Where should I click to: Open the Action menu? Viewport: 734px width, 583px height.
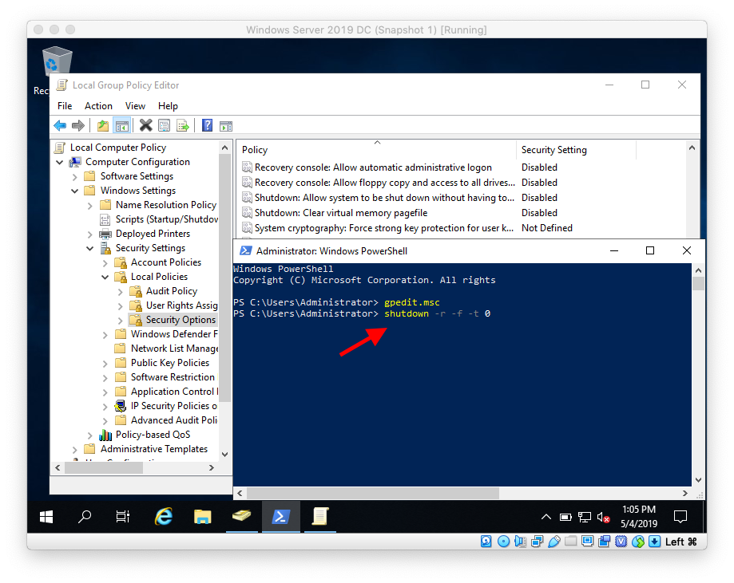pyautogui.click(x=98, y=106)
